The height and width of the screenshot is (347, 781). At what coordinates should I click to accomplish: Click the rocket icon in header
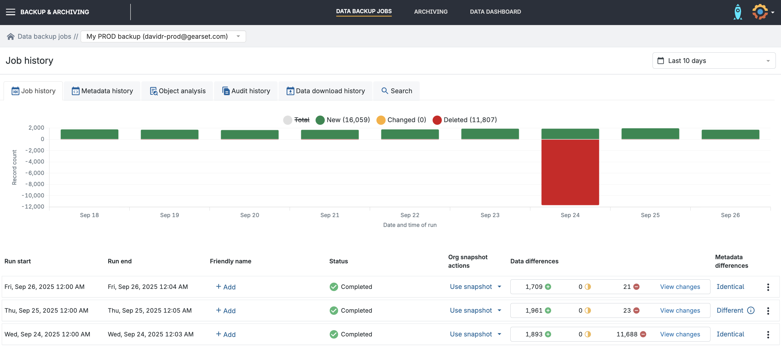(738, 12)
